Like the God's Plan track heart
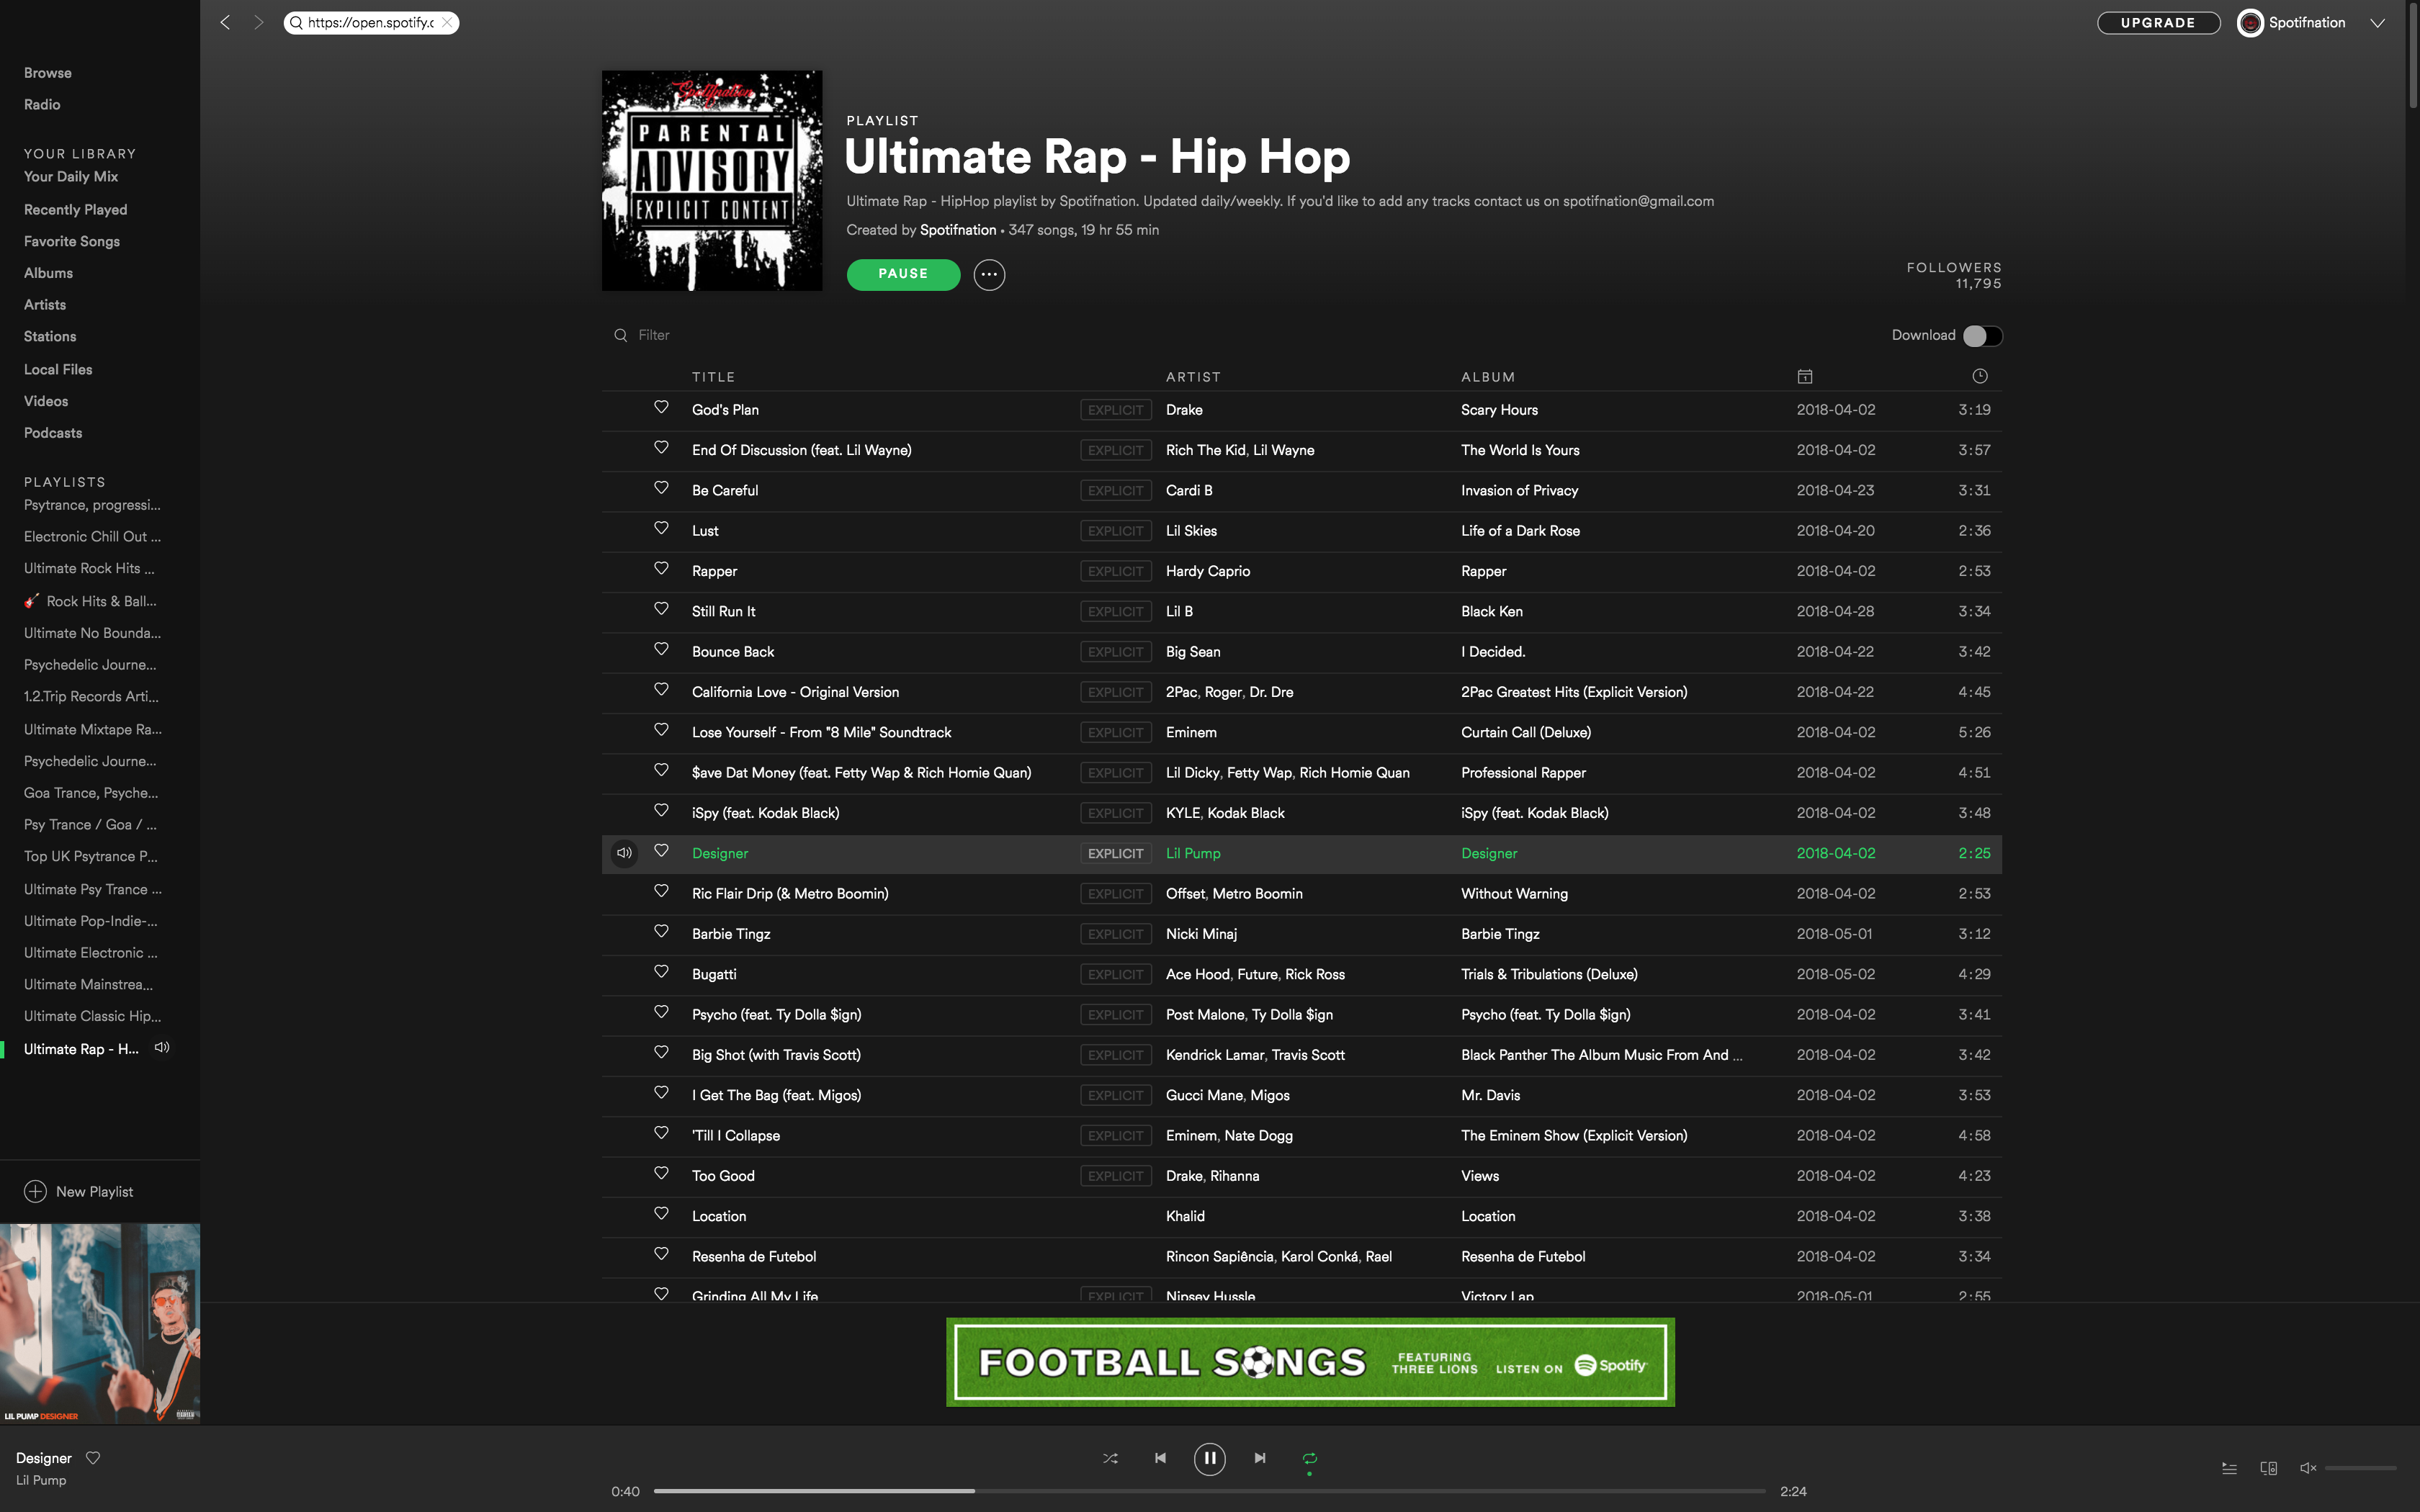2420x1512 pixels. tap(661, 408)
